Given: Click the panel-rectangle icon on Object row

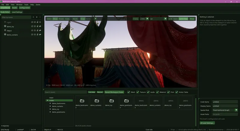Looking at the screenshot, I should [x=35, y=30].
